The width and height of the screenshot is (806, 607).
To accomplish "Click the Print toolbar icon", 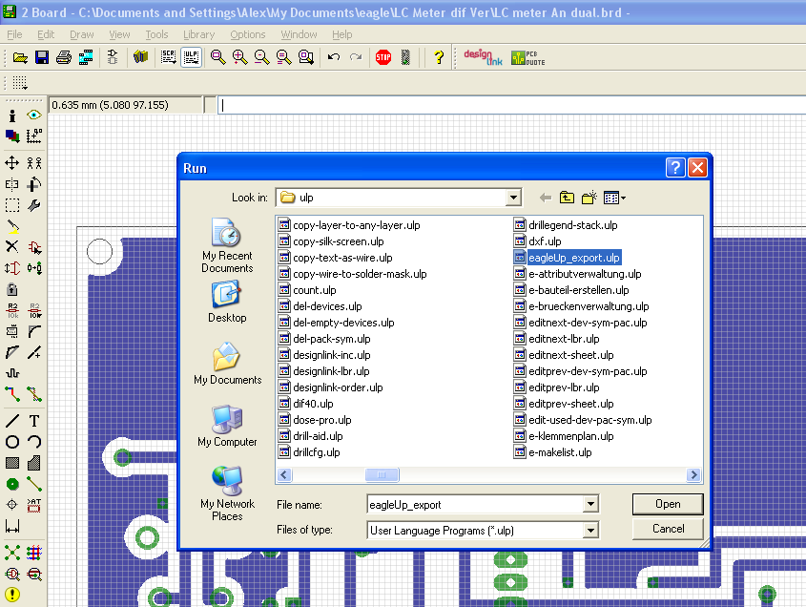I will (x=64, y=57).
